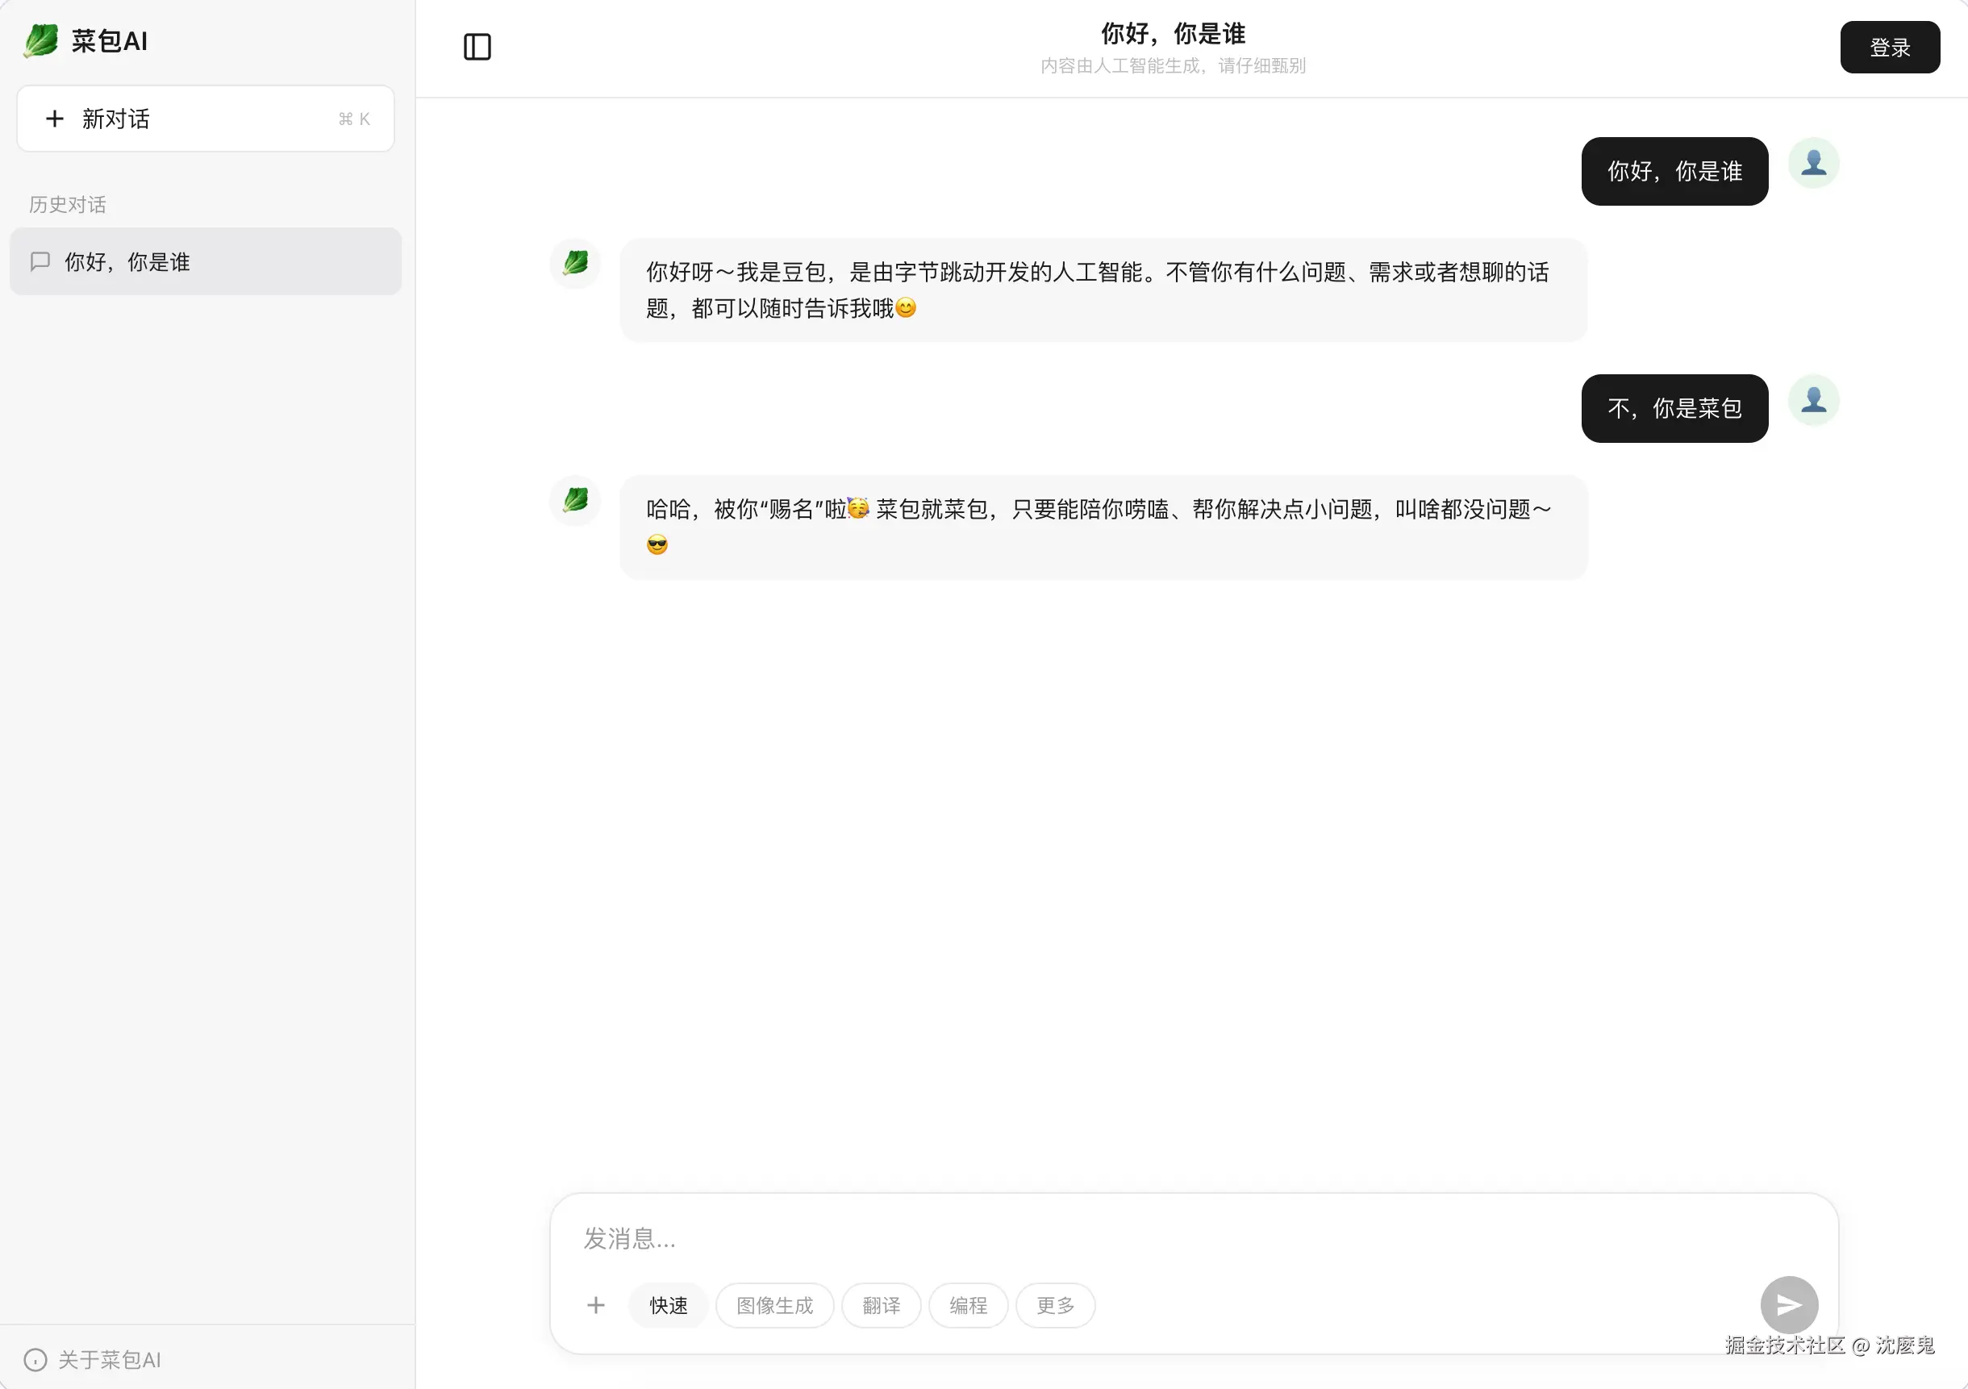Select the 编程 mode chip

click(x=969, y=1305)
